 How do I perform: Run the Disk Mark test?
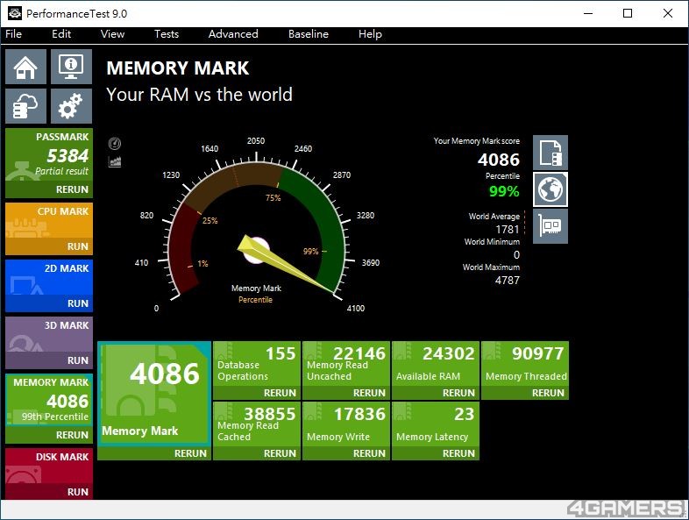pos(49,492)
